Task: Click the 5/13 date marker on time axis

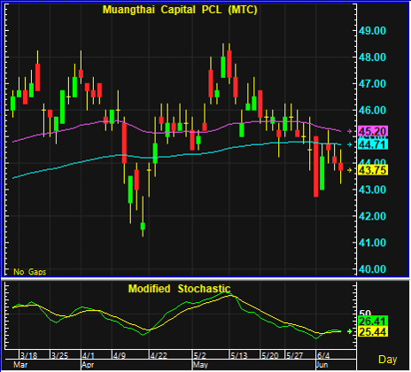Action: tap(238, 355)
